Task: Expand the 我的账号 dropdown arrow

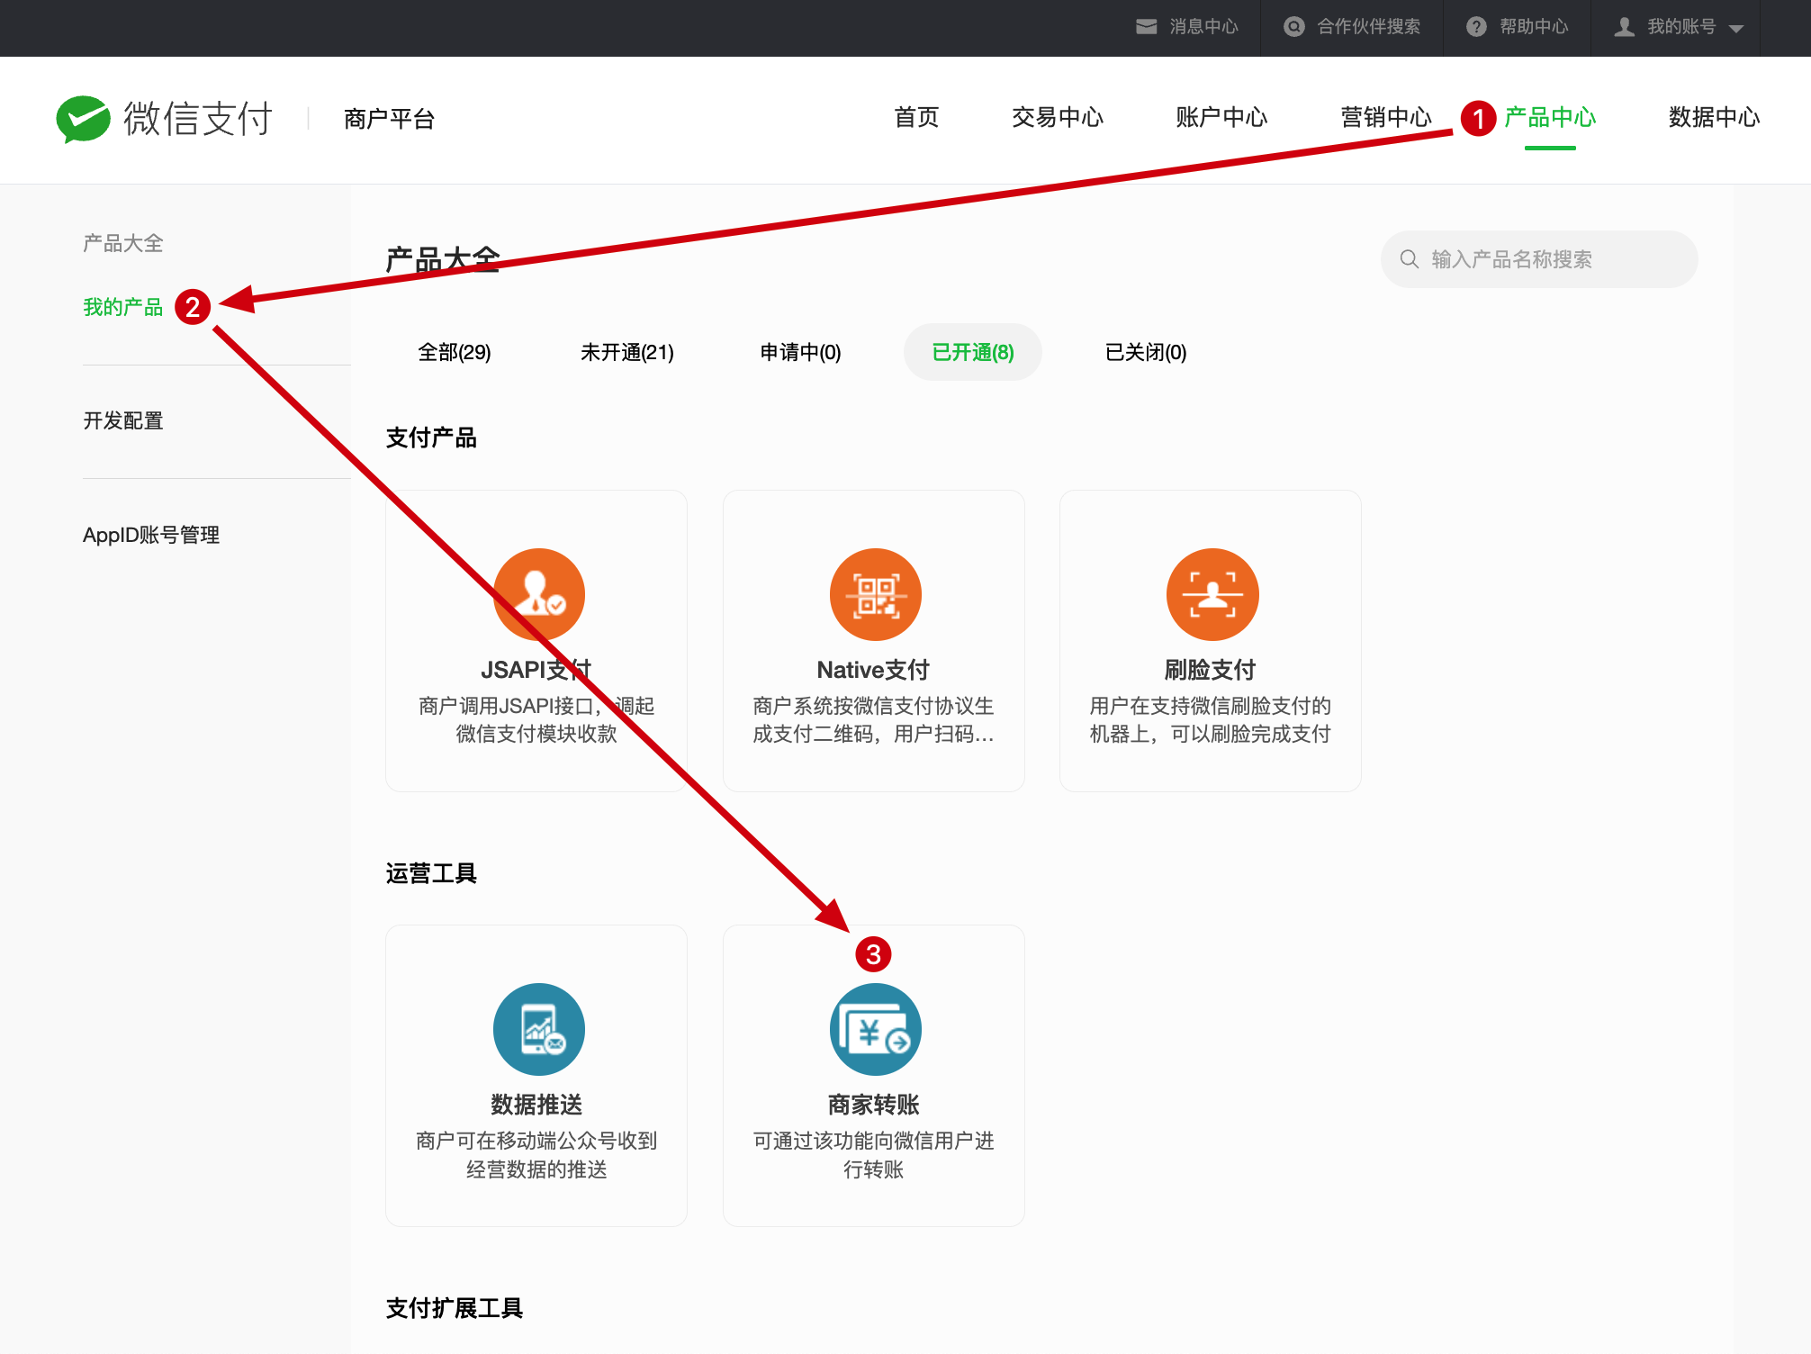Action: coord(1736,29)
